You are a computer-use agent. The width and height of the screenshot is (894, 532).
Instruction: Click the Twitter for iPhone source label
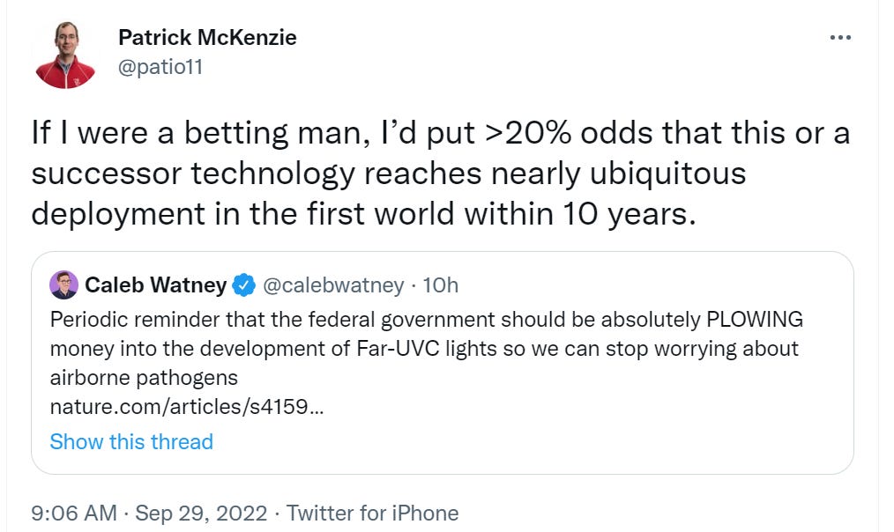pos(372,513)
